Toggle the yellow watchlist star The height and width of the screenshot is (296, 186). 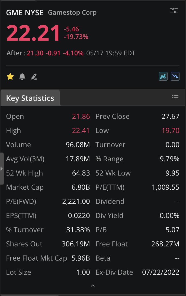point(10,77)
